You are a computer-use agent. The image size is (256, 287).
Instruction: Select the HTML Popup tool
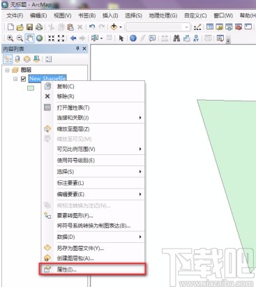152,38
